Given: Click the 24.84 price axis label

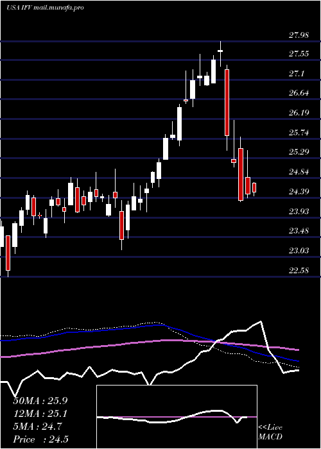Looking at the screenshot, I should click(299, 172).
